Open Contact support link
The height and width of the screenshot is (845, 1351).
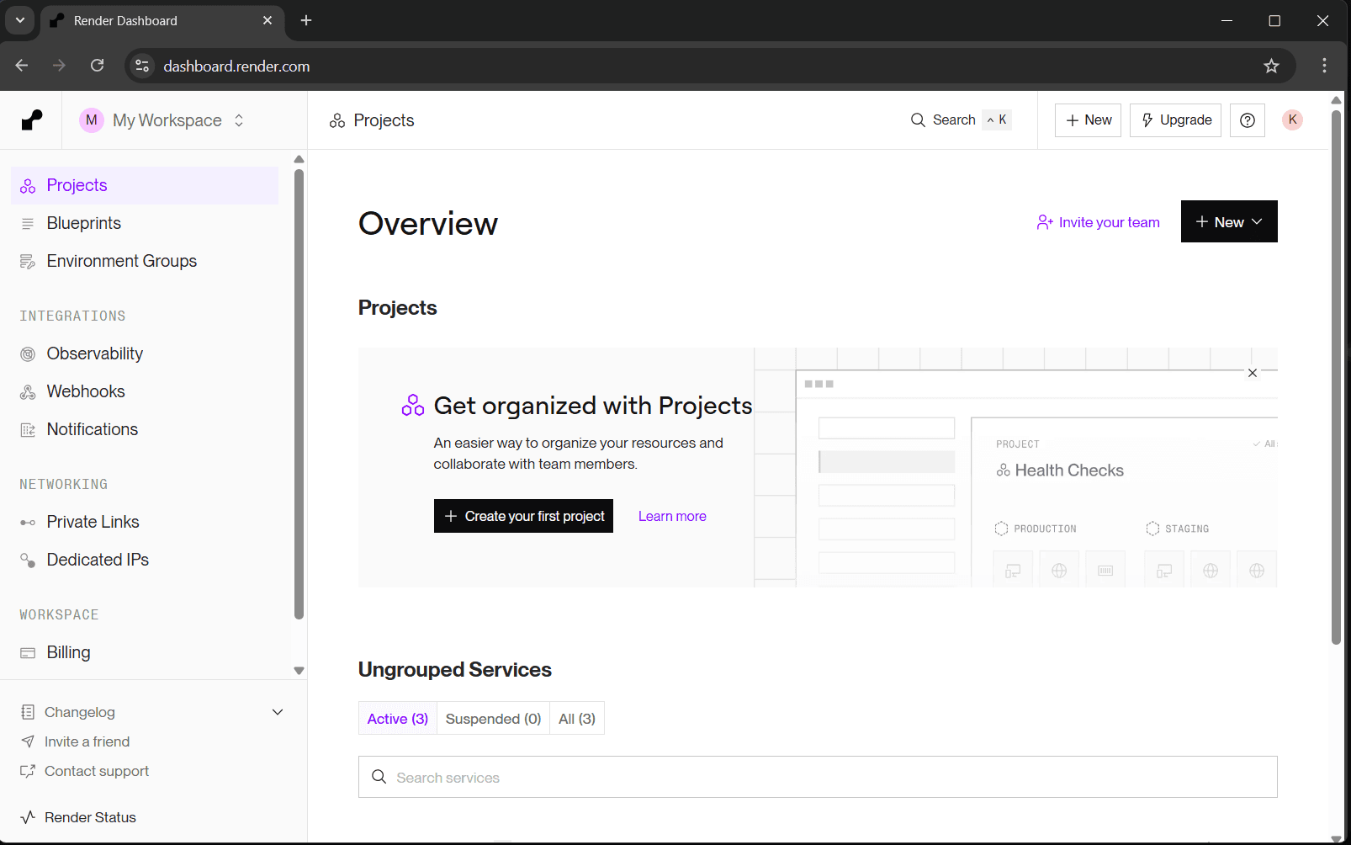point(97,771)
